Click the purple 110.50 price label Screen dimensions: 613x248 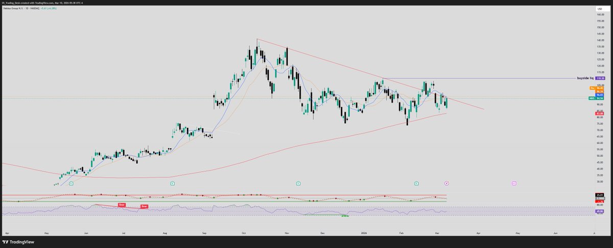click(x=600, y=78)
